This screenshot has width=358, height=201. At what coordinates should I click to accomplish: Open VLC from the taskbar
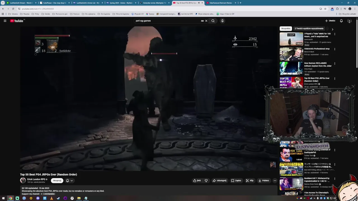51,198
